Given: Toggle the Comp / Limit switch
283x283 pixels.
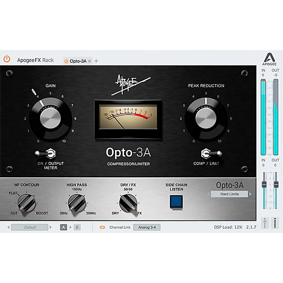Looking at the screenshot, I should tap(206, 153).
